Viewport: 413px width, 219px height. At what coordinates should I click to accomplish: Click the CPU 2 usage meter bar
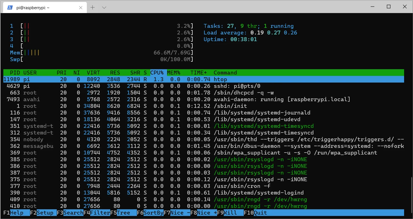[x=107, y=33]
